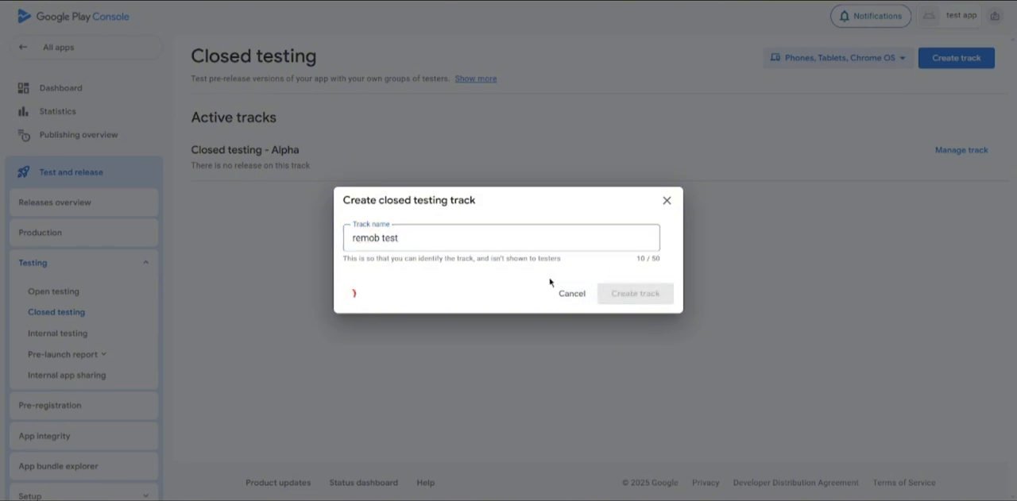Open the Phones, Tablets, Chrome OS dropdown
The height and width of the screenshot is (501, 1017).
point(838,58)
